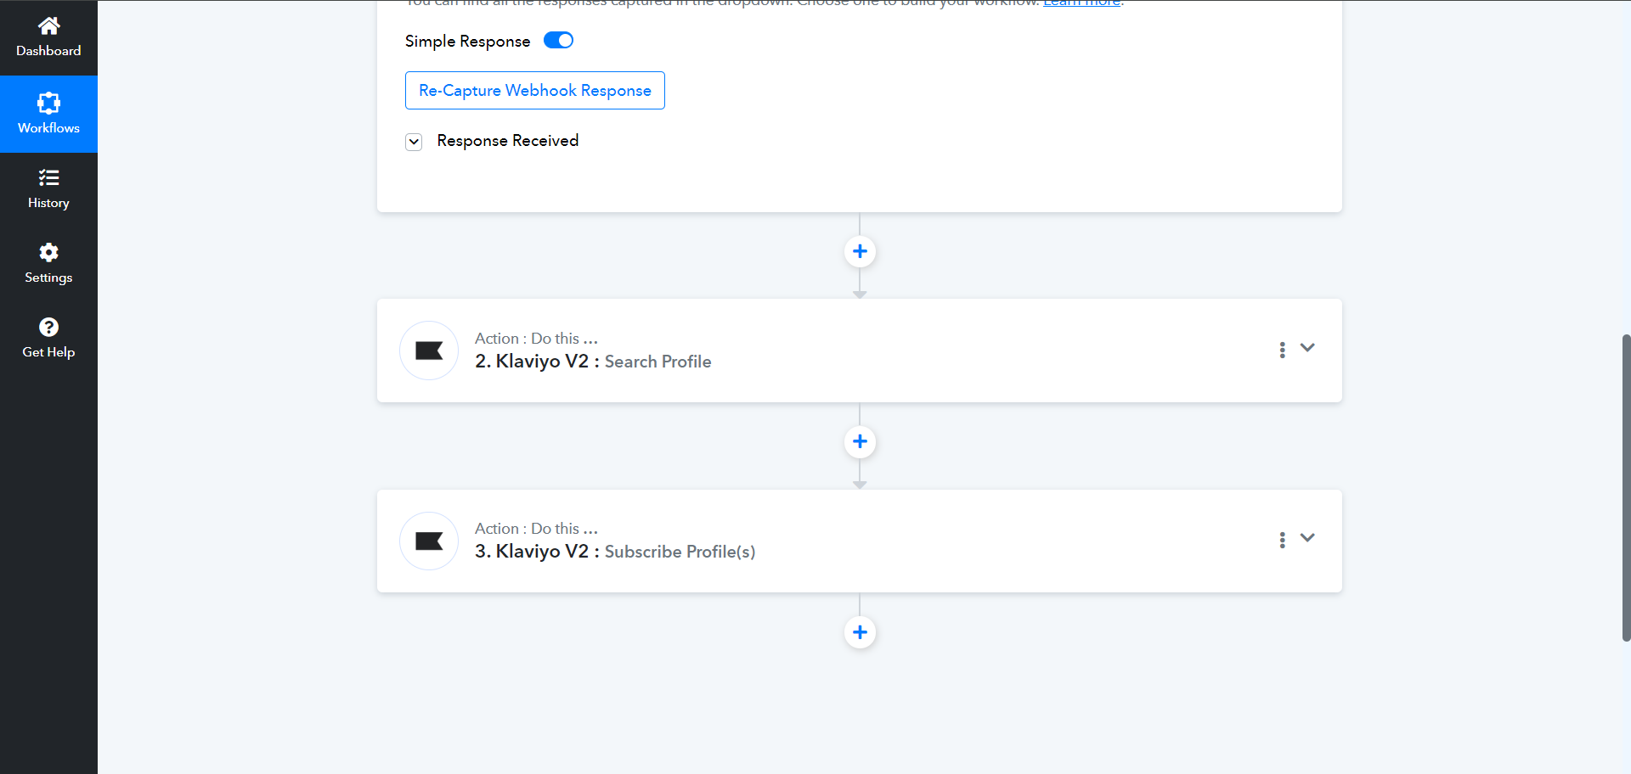Open the three-dot menu for Subscribe Profile(s) step
1631x774 pixels.
point(1282,540)
